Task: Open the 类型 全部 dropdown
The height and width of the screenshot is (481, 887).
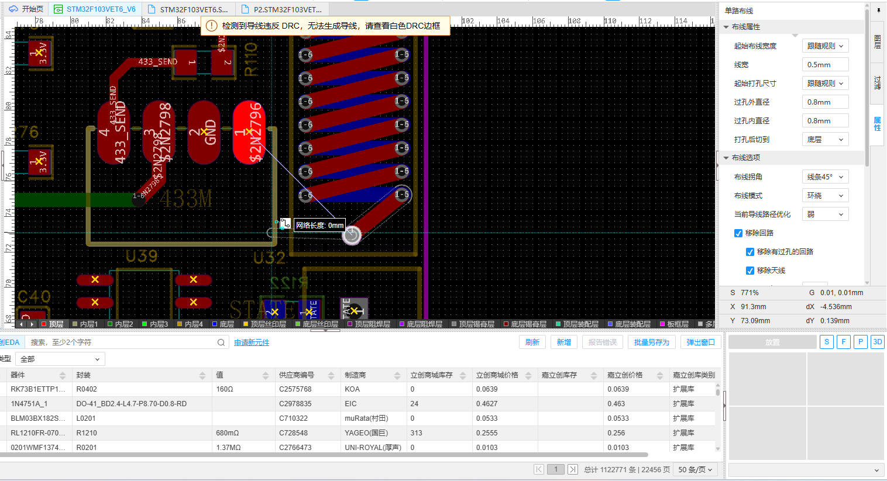Action: point(60,359)
